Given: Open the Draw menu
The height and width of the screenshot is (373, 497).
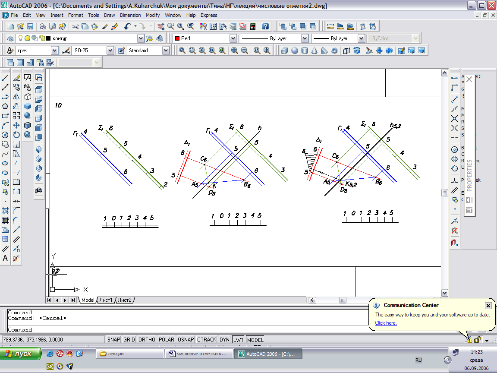Looking at the screenshot, I should click(x=109, y=15).
